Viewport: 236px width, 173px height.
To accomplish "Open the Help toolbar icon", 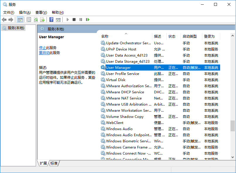I will (x=51, y=20).
